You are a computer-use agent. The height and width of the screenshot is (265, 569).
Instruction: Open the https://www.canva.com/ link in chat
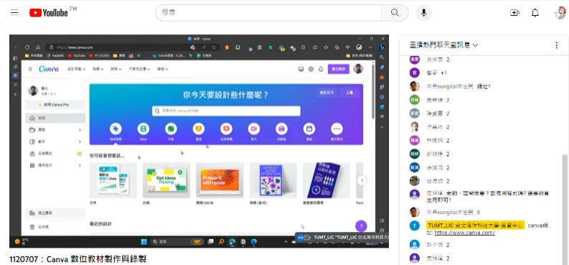tap(465, 233)
